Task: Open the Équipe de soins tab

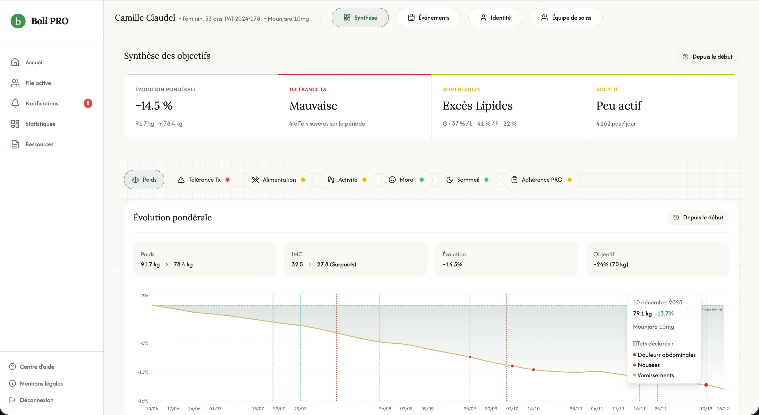Action: pyautogui.click(x=566, y=18)
